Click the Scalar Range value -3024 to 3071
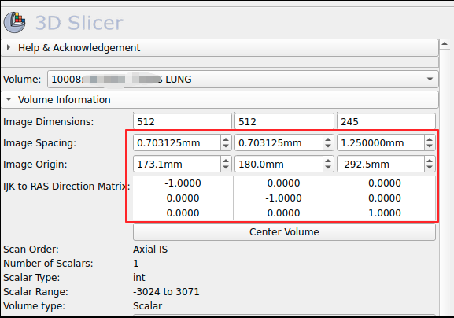 166,292
